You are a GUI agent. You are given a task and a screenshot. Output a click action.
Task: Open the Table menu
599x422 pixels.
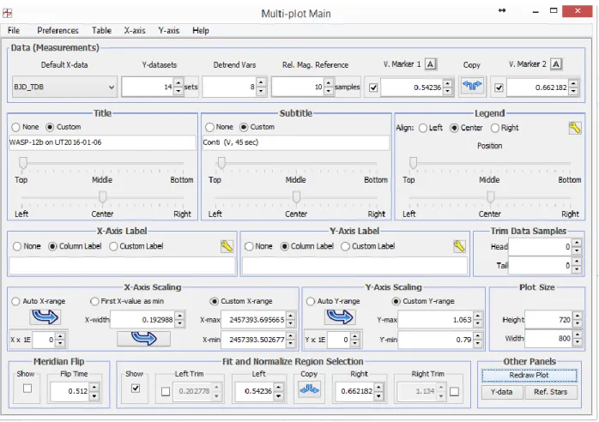101,31
